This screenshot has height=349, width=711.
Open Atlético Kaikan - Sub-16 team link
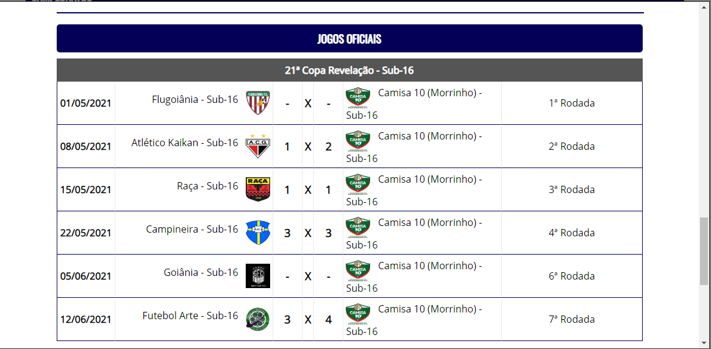(185, 143)
